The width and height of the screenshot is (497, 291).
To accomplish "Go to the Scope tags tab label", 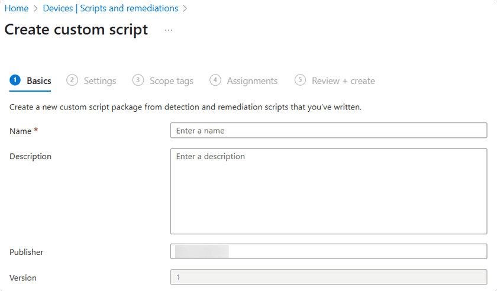I will 171,81.
